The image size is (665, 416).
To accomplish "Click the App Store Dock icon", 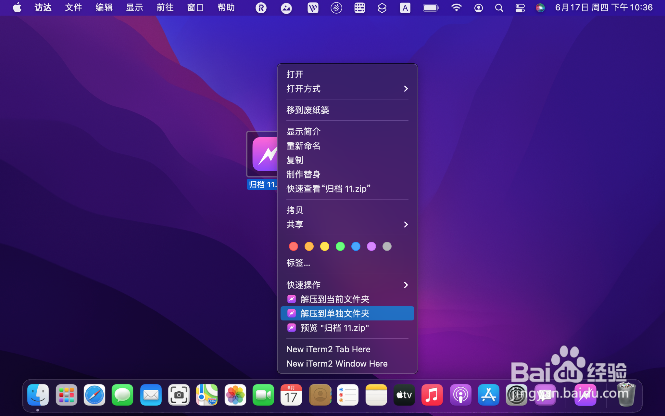I will click(x=488, y=395).
